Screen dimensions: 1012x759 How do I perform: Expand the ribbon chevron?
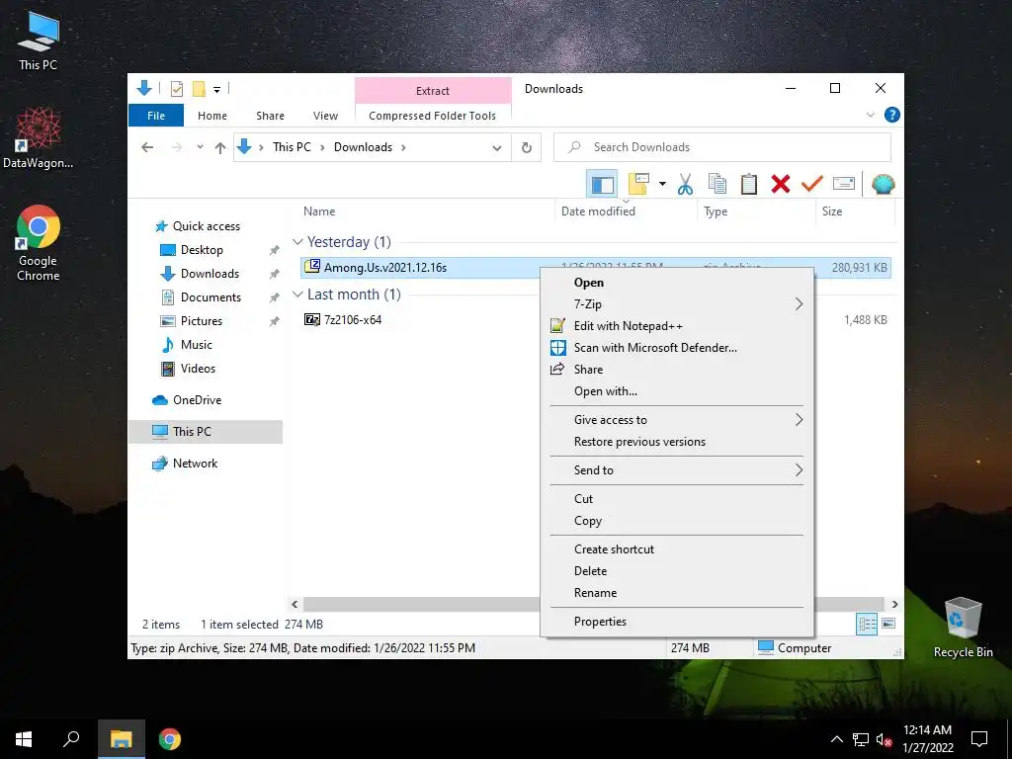(x=870, y=115)
